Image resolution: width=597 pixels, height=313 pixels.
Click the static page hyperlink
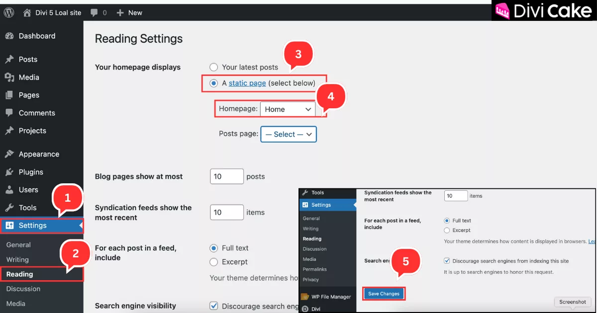(247, 83)
